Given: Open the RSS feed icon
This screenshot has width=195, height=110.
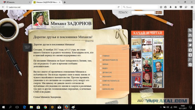Looking at the screenshot, I should pyautogui.click(x=190, y=30).
